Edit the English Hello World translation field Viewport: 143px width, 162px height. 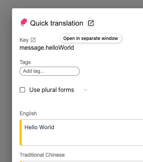(x=81, y=133)
